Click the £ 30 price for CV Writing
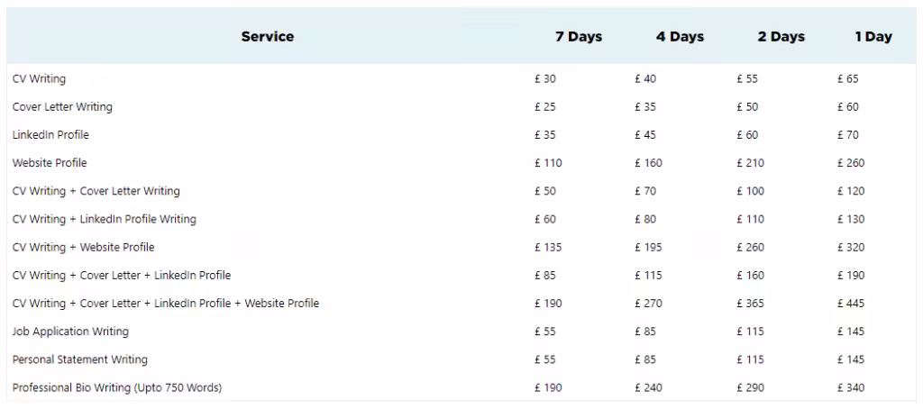923x409 pixels. (545, 79)
